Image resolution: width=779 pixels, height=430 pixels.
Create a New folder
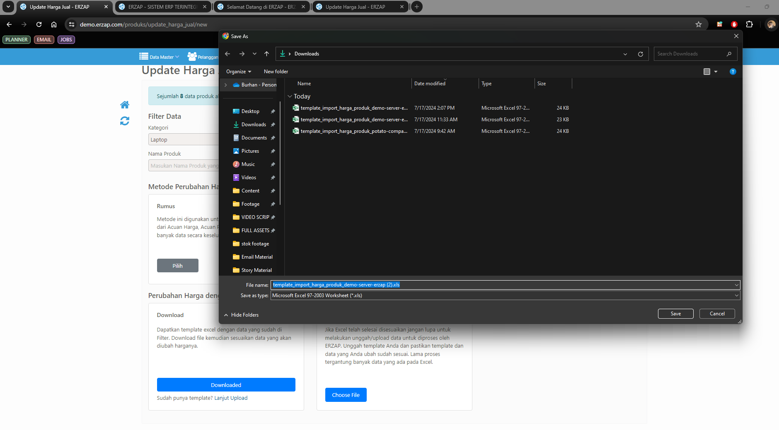pyautogui.click(x=276, y=72)
